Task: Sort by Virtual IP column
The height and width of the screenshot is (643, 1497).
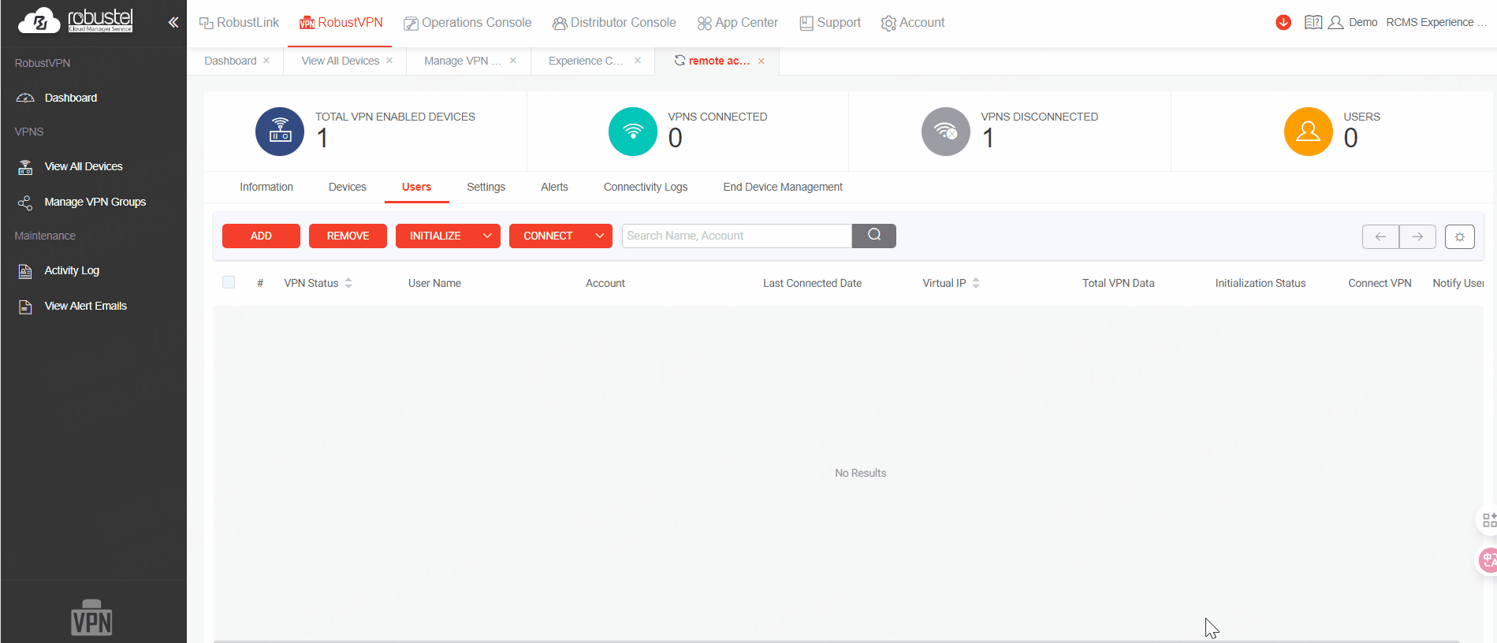Action: coord(976,283)
